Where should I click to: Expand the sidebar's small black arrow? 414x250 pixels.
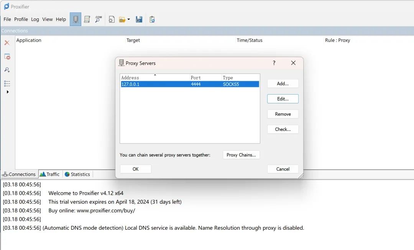tap(8, 92)
